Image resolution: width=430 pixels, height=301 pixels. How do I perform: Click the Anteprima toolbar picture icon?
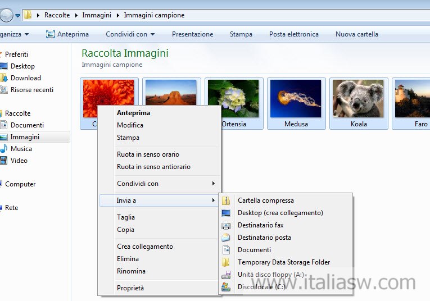[x=51, y=34]
